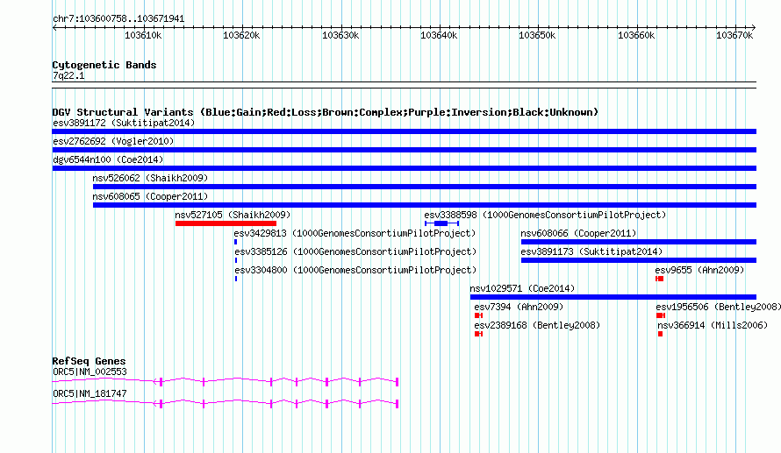Select the esv2762692 (Vogler2010) variant bar
The width and height of the screenshot is (781, 453).
tap(404, 150)
